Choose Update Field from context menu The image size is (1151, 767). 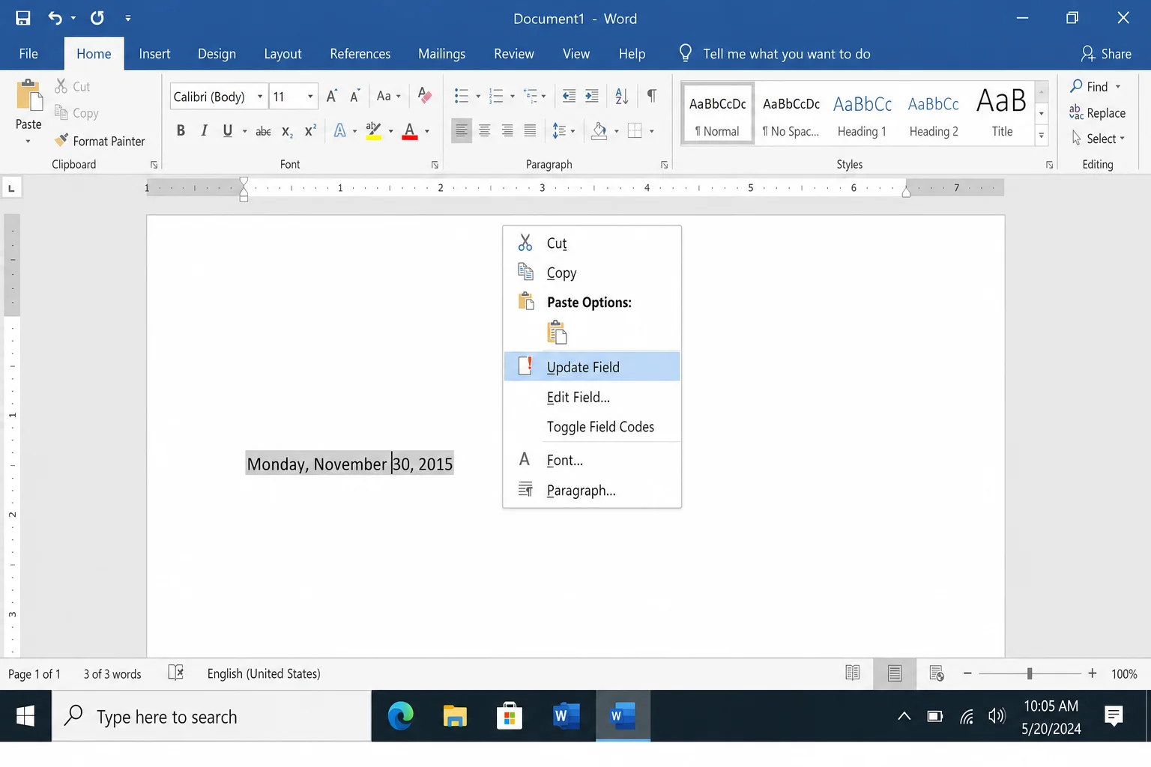592,367
